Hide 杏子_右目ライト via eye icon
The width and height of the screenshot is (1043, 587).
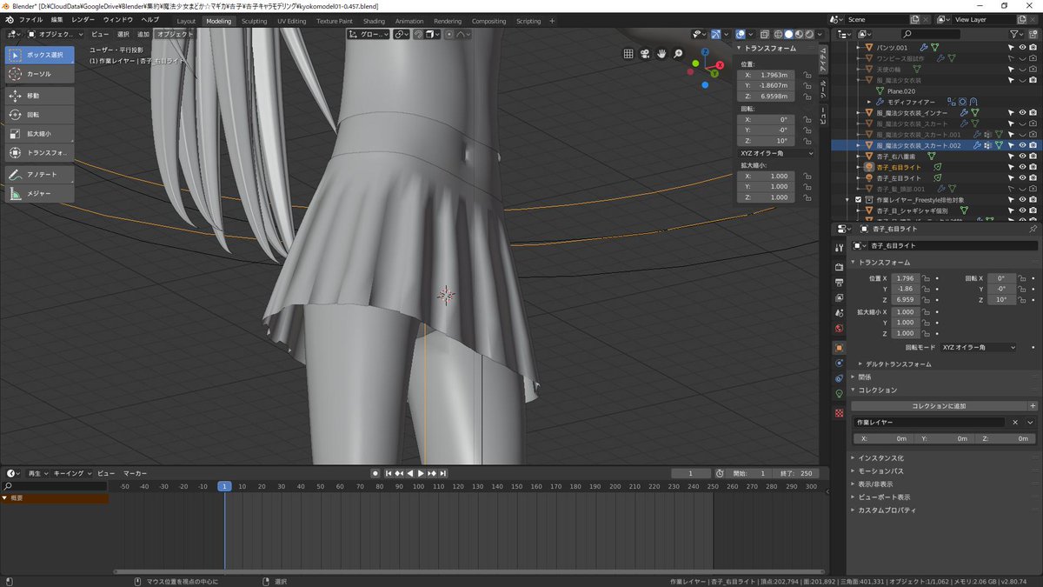[x=1022, y=167]
